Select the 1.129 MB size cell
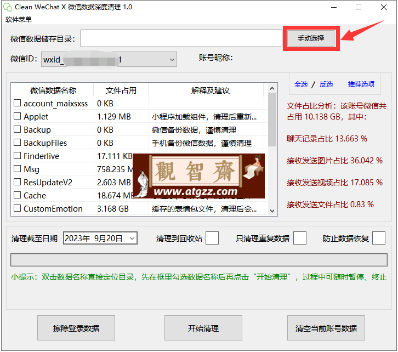This screenshot has height=352, width=398. (x=114, y=116)
